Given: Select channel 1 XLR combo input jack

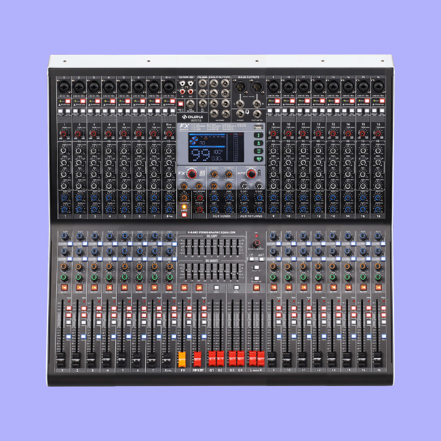Looking at the screenshot, I should pyautogui.click(x=64, y=87).
